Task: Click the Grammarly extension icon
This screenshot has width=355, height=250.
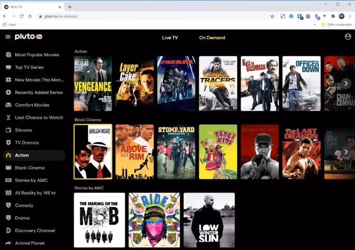Action: point(291,16)
